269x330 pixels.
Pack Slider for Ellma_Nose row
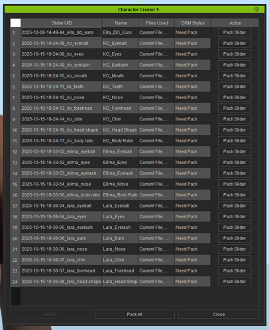[235, 184]
